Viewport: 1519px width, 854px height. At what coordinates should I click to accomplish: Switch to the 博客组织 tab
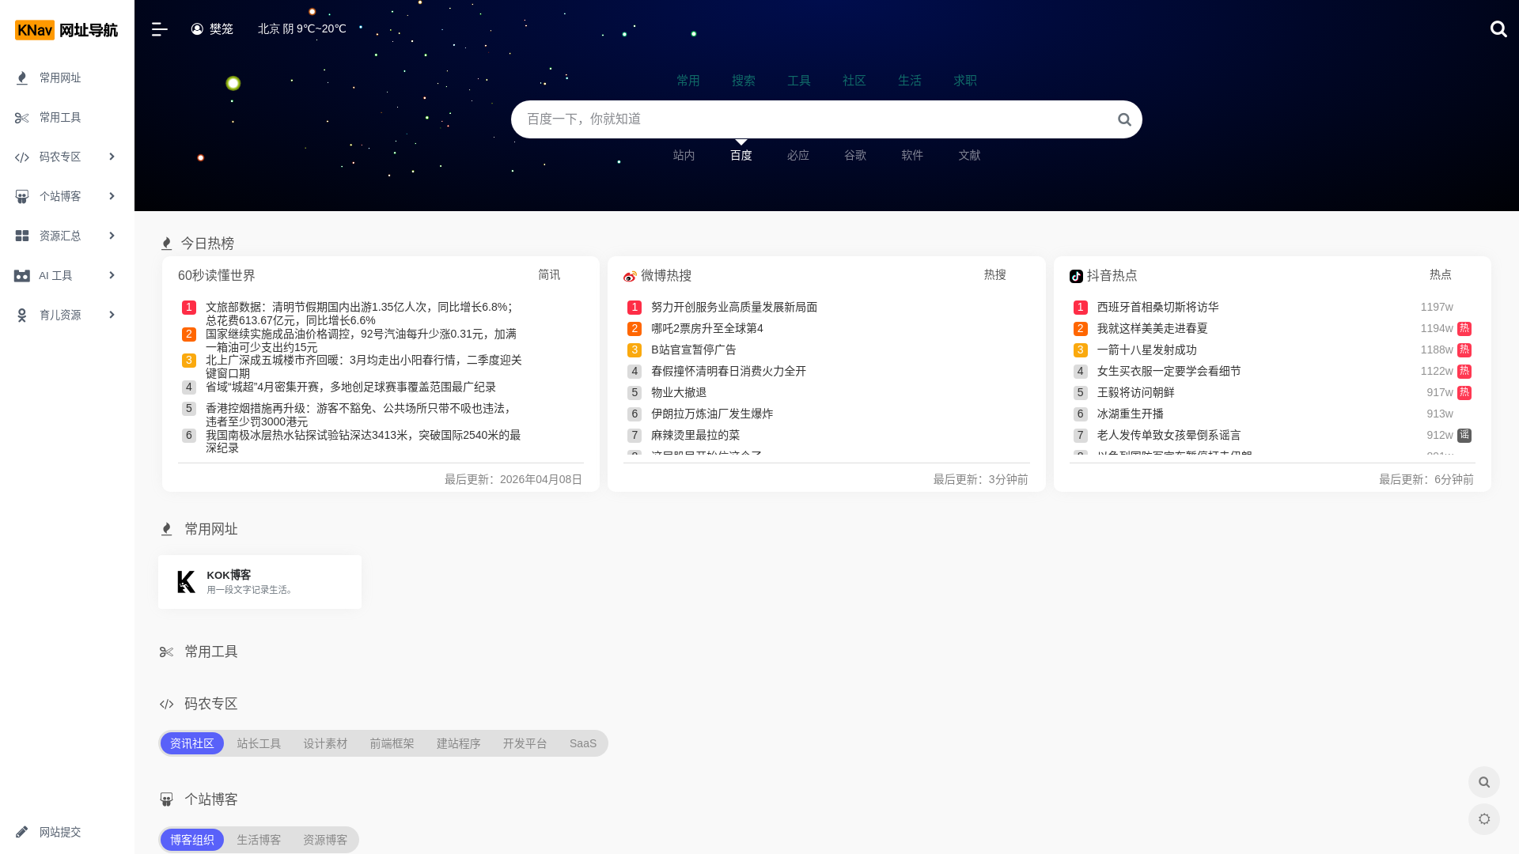pos(192,840)
